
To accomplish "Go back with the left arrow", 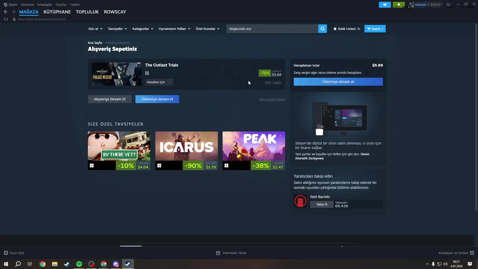I will pos(6,12).
